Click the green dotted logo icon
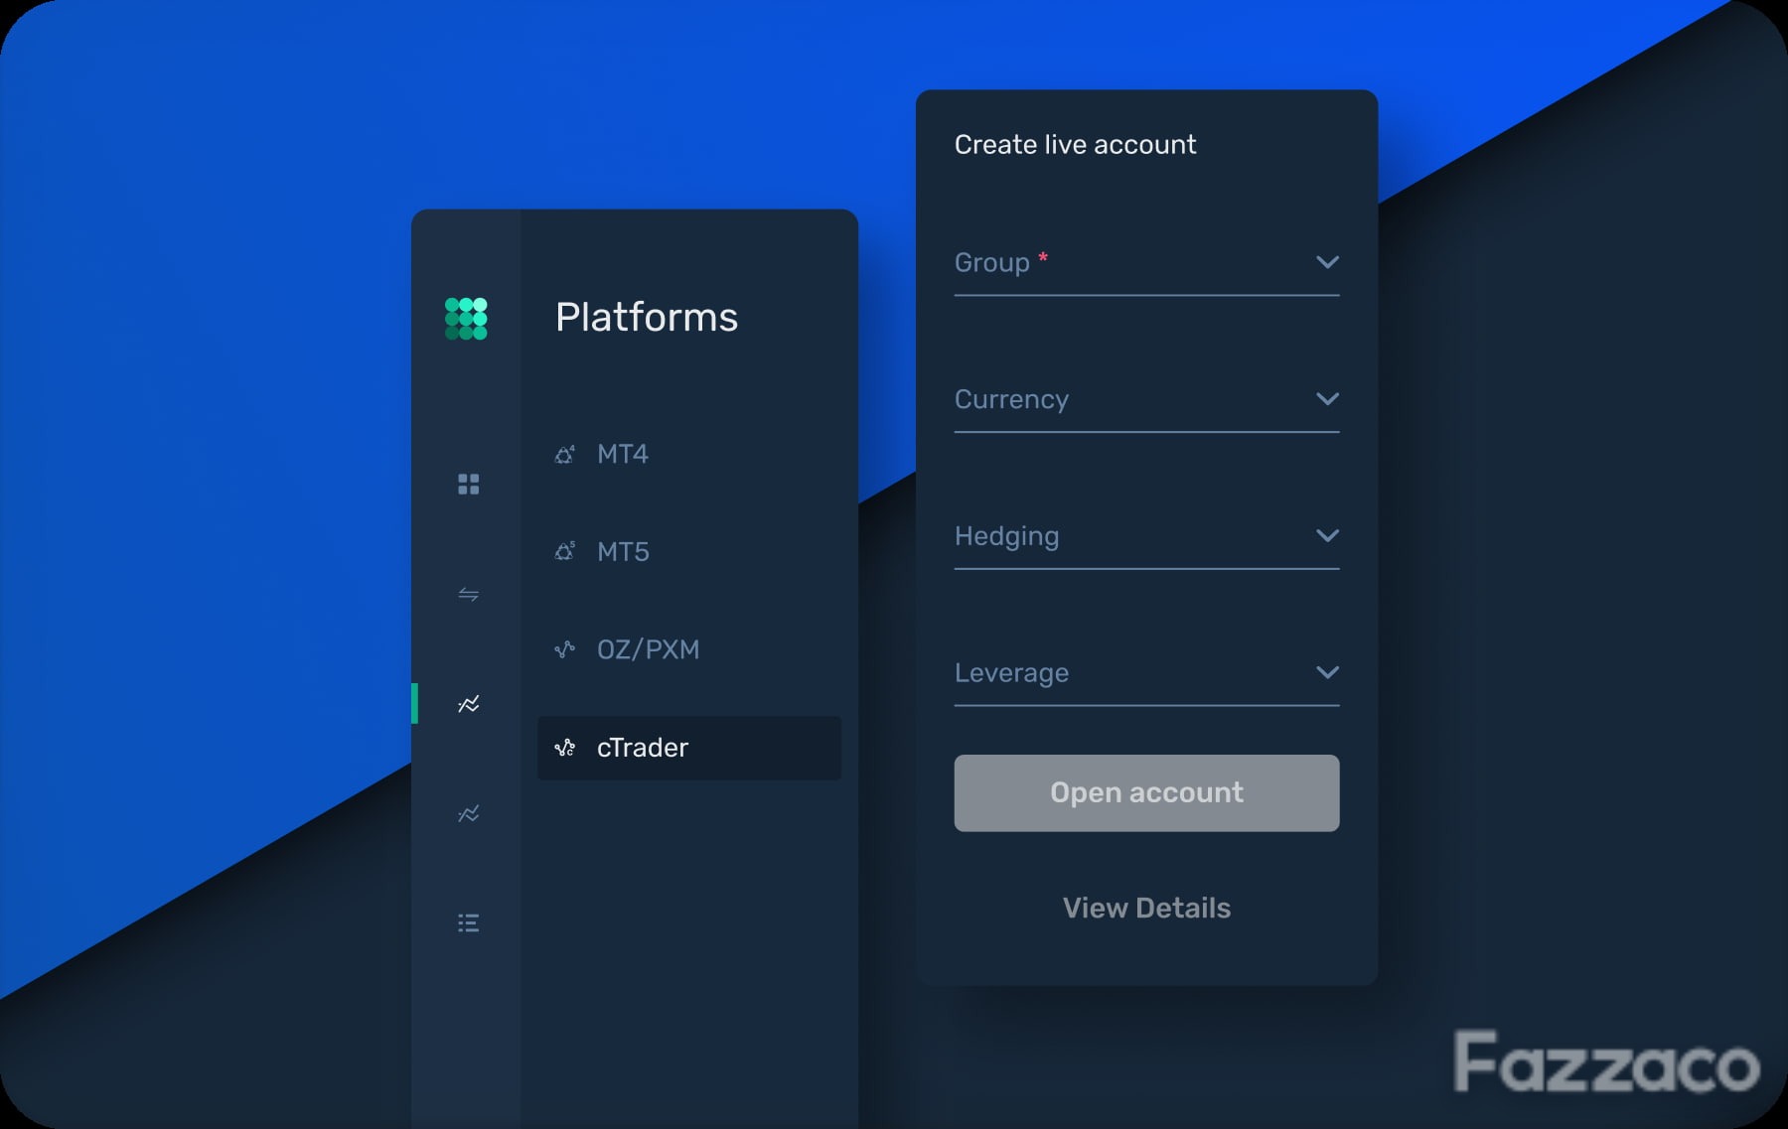Screen dimensions: 1788x1129 tap(466, 318)
